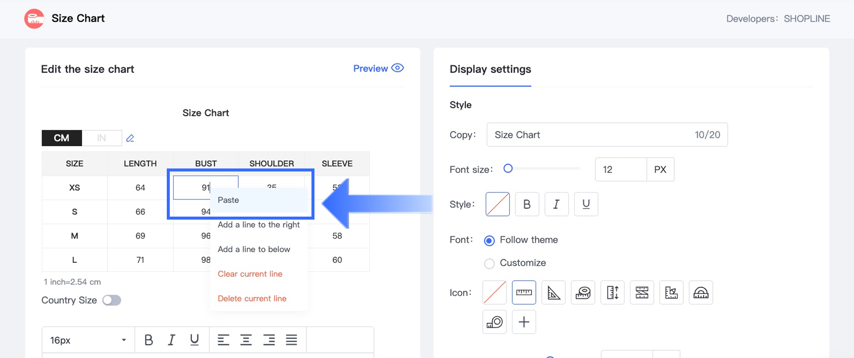Select the Follow theme font option
The width and height of the screenshot is (854, 358).
coord(489,241)
